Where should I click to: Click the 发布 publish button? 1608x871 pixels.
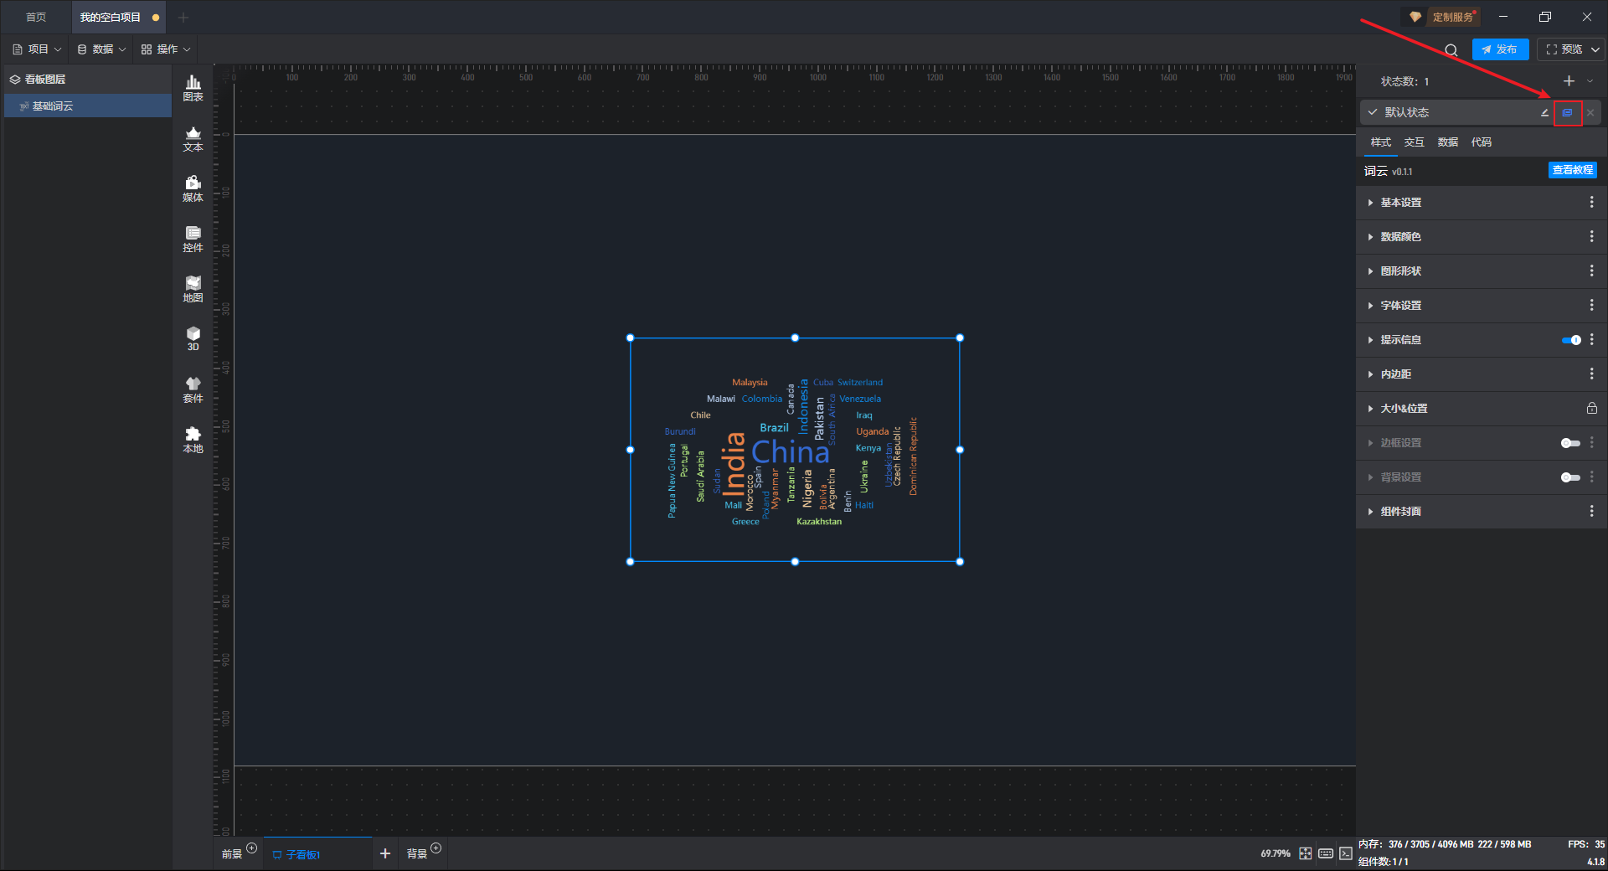(1500, 49)
